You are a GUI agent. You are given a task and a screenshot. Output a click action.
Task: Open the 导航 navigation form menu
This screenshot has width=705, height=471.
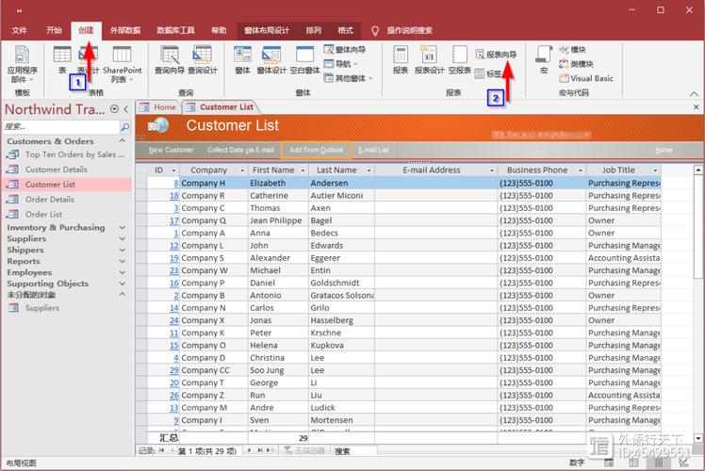(x=341, y=64)
